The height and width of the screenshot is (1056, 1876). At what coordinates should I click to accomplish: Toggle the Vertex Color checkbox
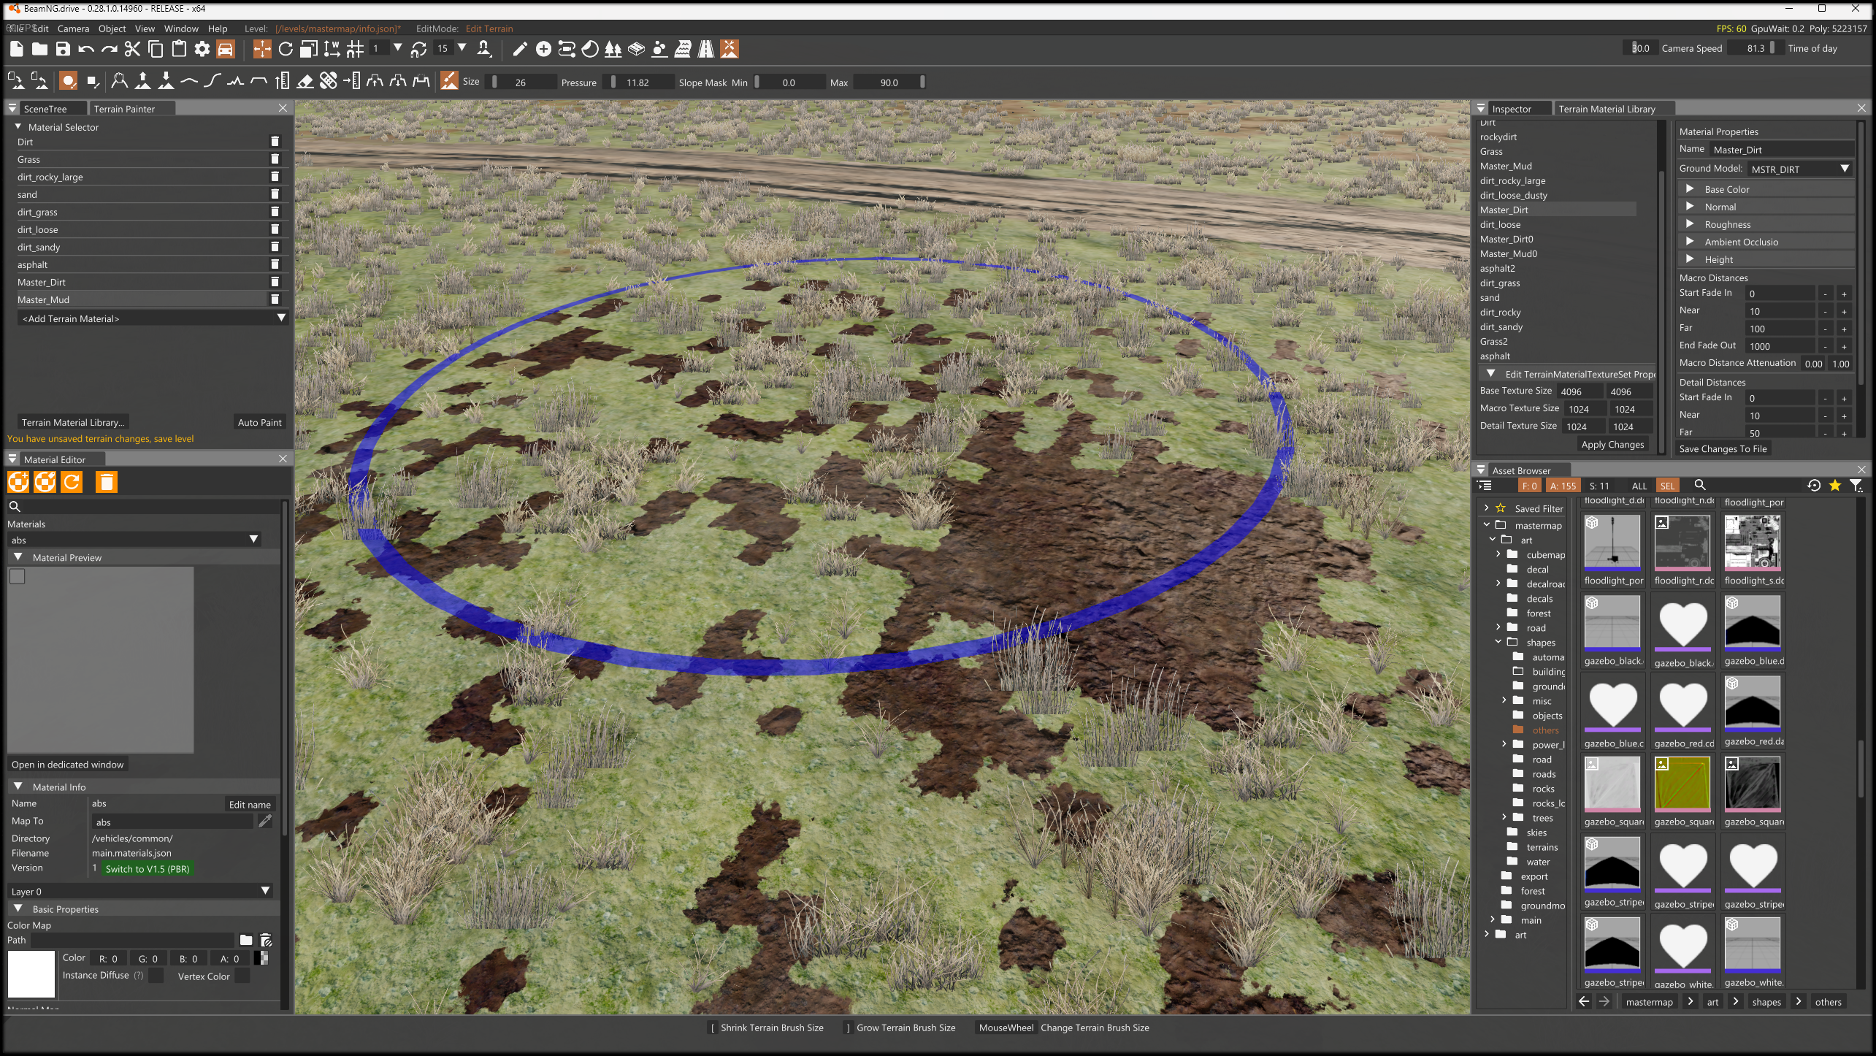[242, 976]
